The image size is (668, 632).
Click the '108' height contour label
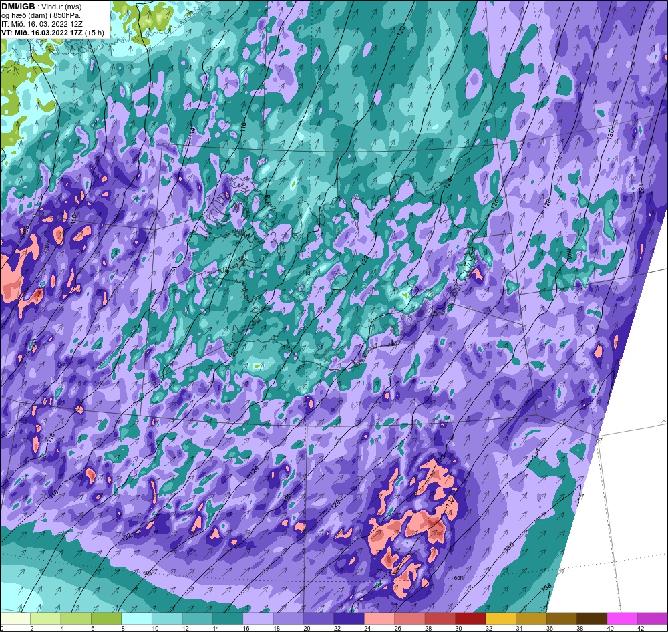25,231
